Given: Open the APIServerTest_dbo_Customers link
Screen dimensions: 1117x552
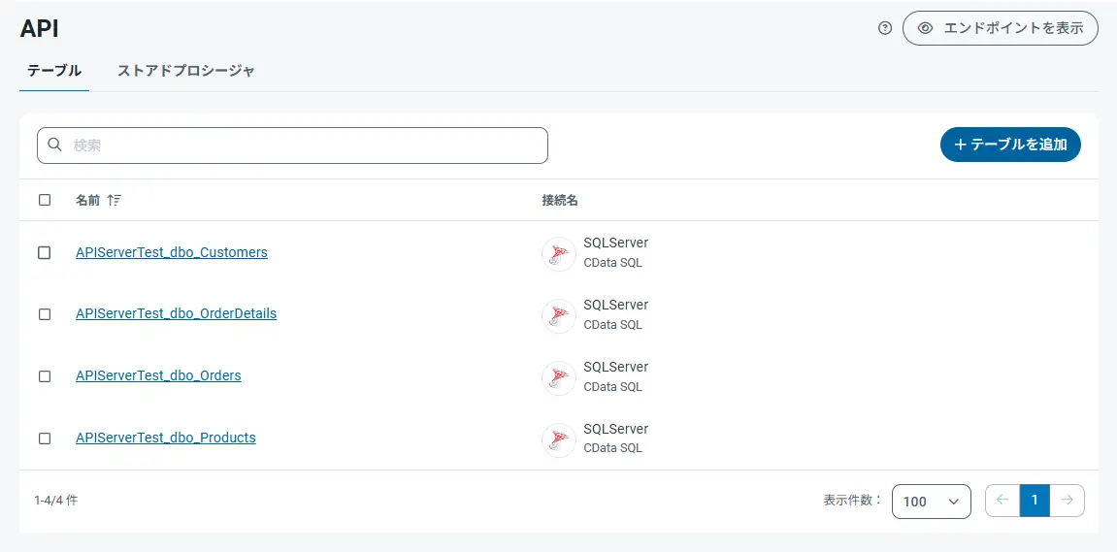Looking at the screenshot, I should click(x=172, y=252).
